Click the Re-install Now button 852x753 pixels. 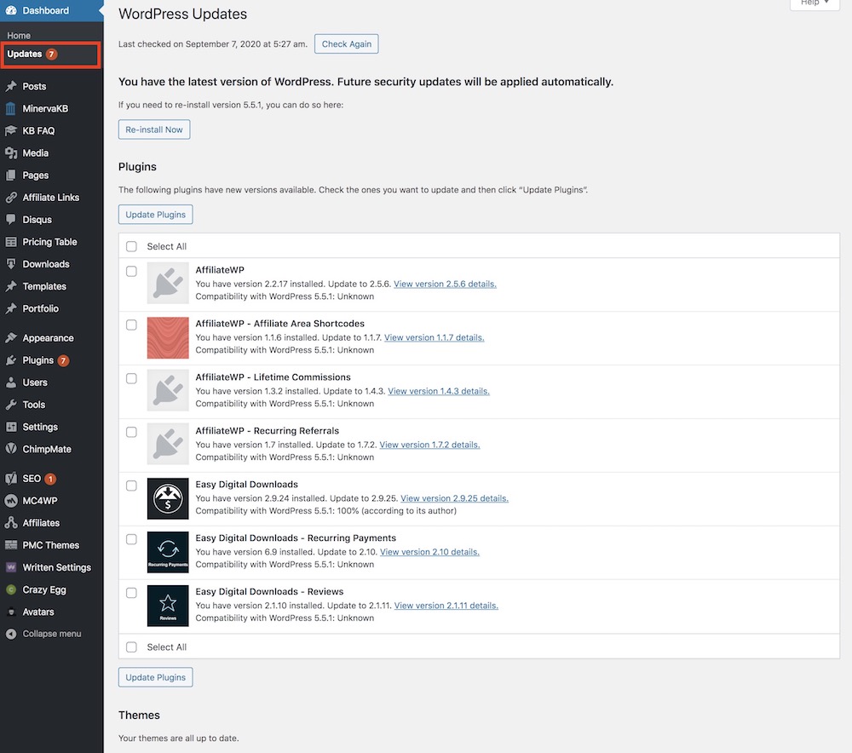(x=154, y=129)
